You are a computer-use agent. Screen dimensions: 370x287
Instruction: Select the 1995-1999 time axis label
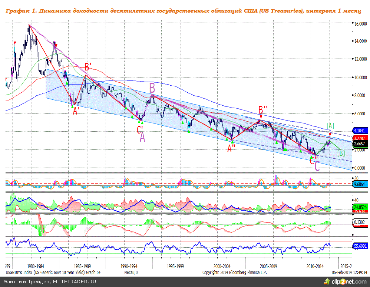pos(175,266)
